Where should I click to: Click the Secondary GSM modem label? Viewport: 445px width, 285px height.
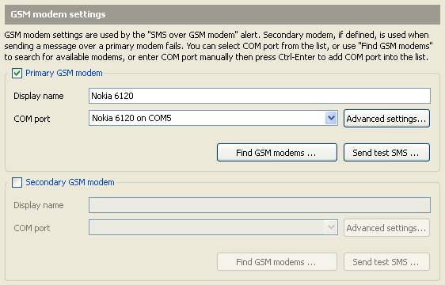point(70,182)
